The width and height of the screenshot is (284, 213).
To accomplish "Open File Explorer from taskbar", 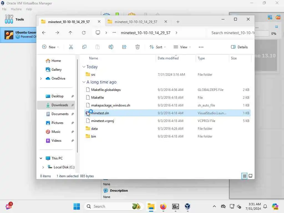I will [151, 206].
